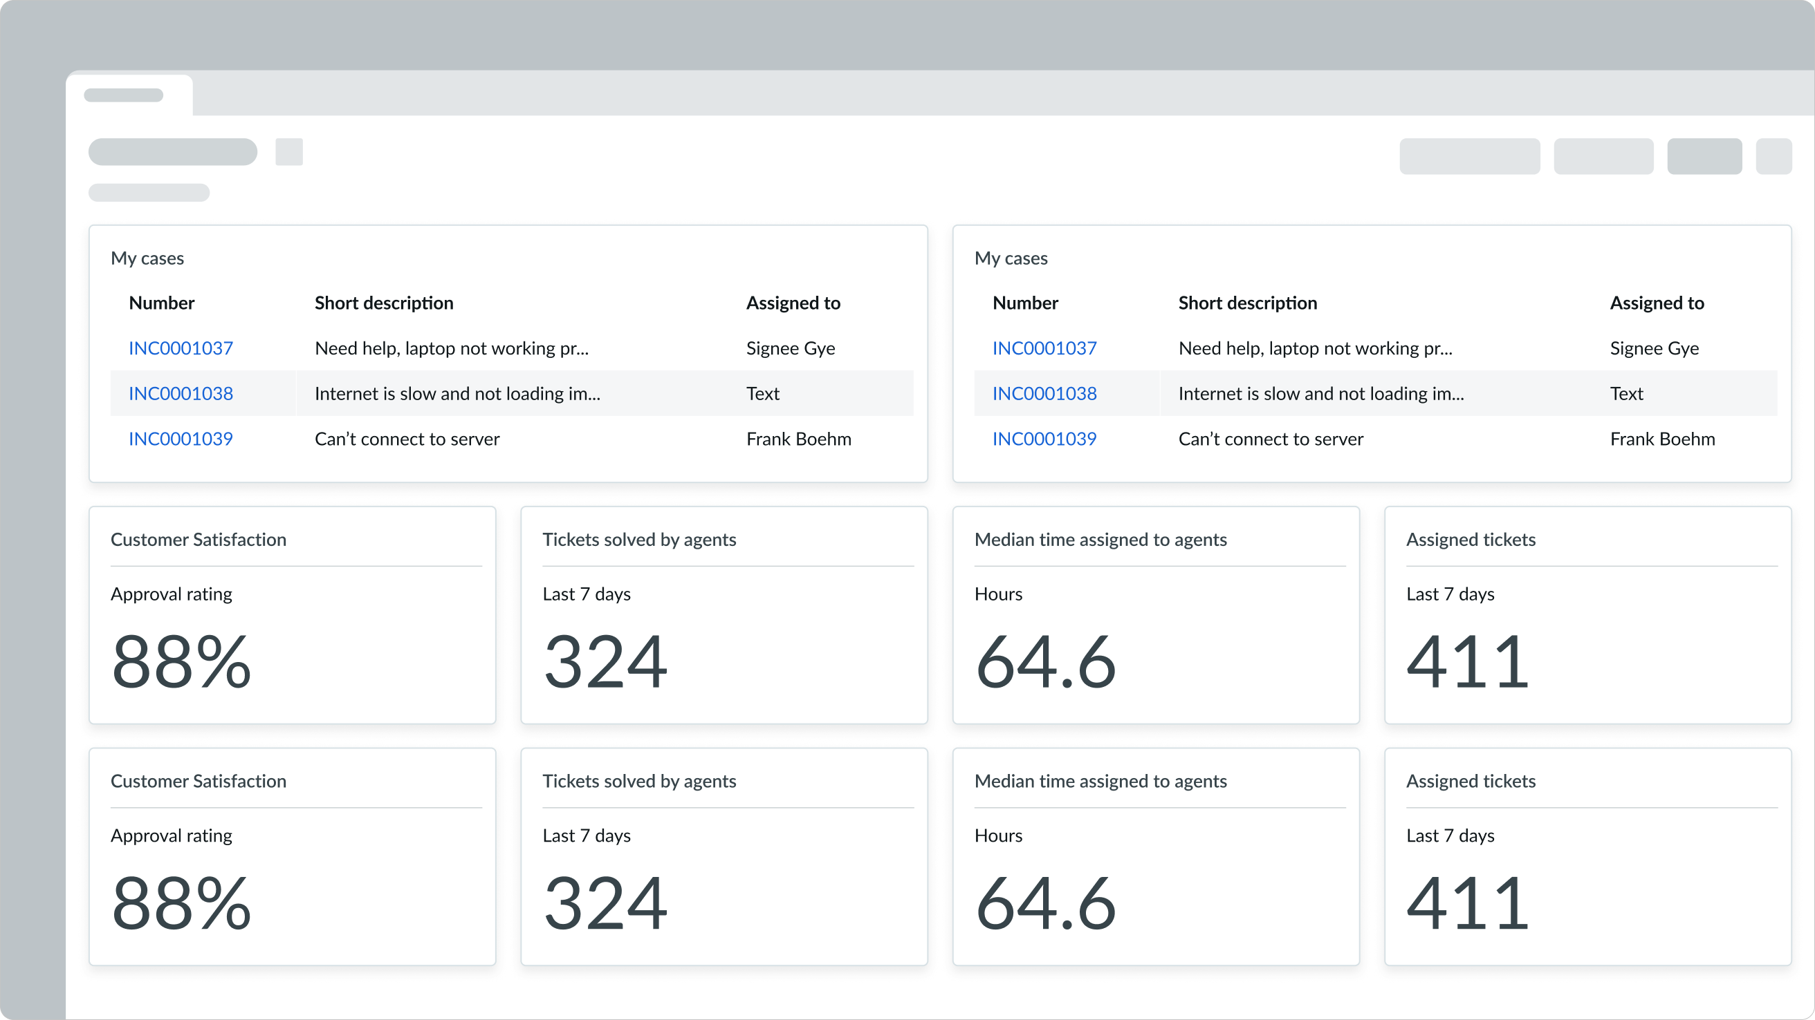Image resolution: width=1815 pixels, height=1020 pixels.
Task: Click the small square button at far right of header
Action: [x=1773, y=155]
